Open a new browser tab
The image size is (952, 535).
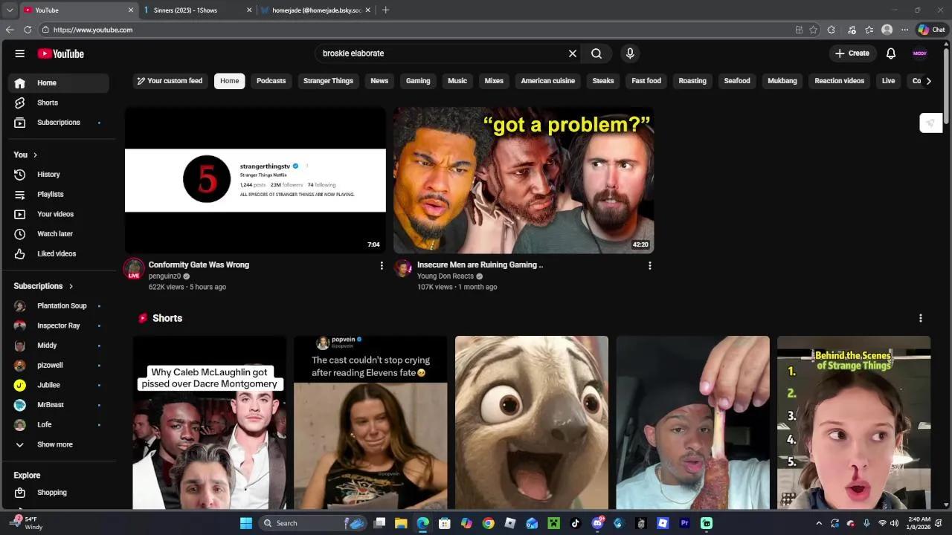tap(385, 10)
